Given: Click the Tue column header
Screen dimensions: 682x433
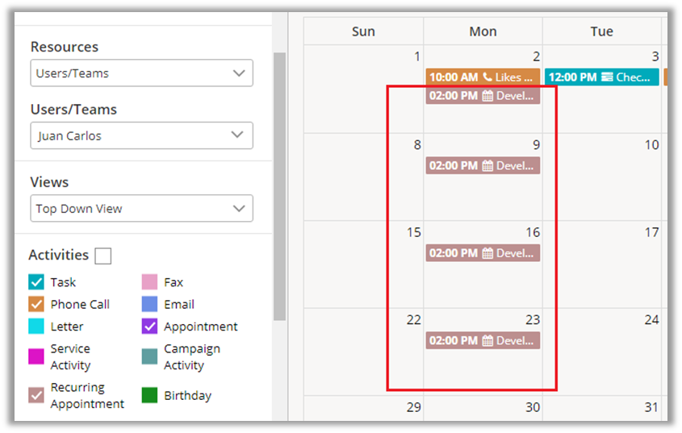Looking at the screenshot, I should click(601, 31).
